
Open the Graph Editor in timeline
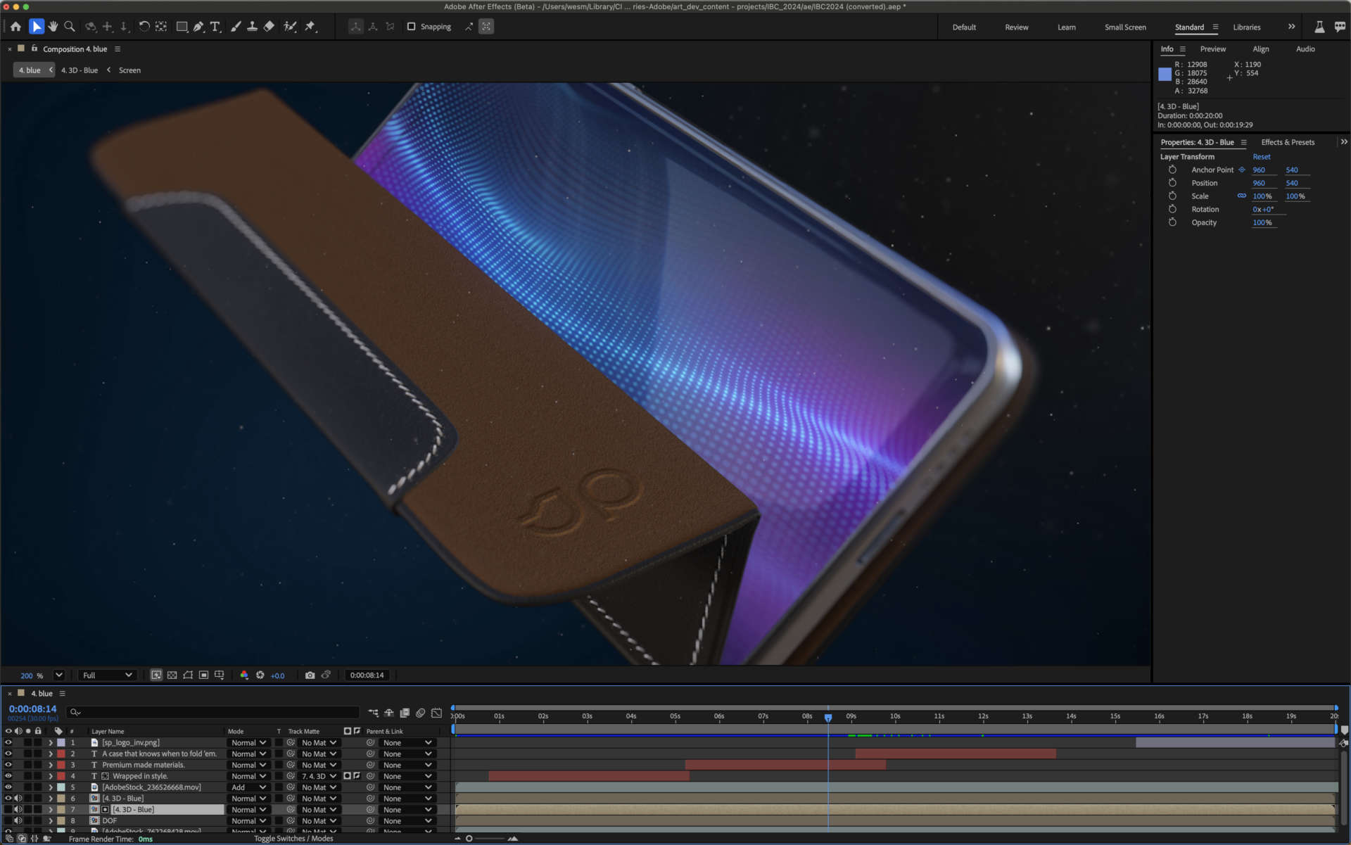pyautogui.click(x=436, y=713)
